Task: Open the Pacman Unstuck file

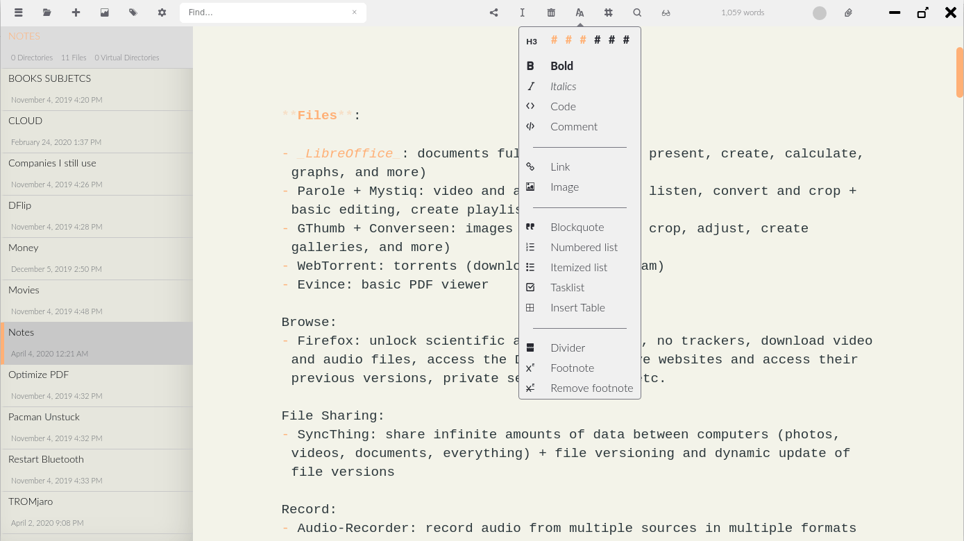Action: click(x=96, y=428)
